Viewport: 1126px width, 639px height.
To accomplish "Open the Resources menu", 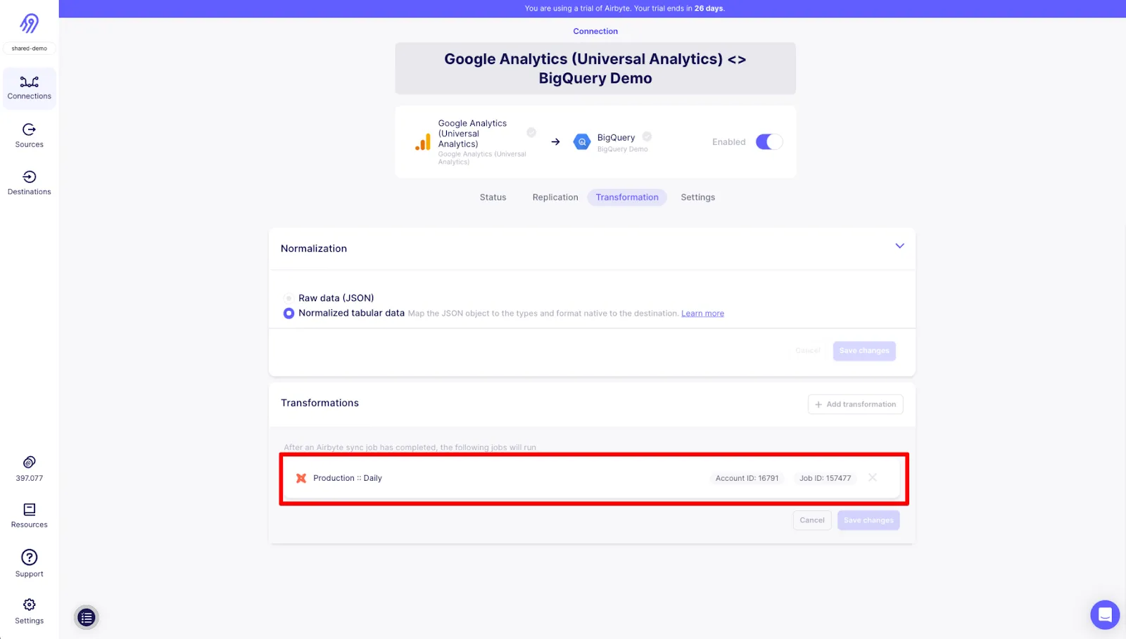I will [30, 516].
